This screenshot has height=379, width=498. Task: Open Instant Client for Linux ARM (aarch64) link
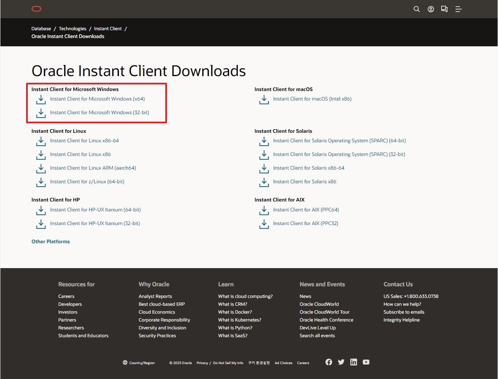(93, 168)
